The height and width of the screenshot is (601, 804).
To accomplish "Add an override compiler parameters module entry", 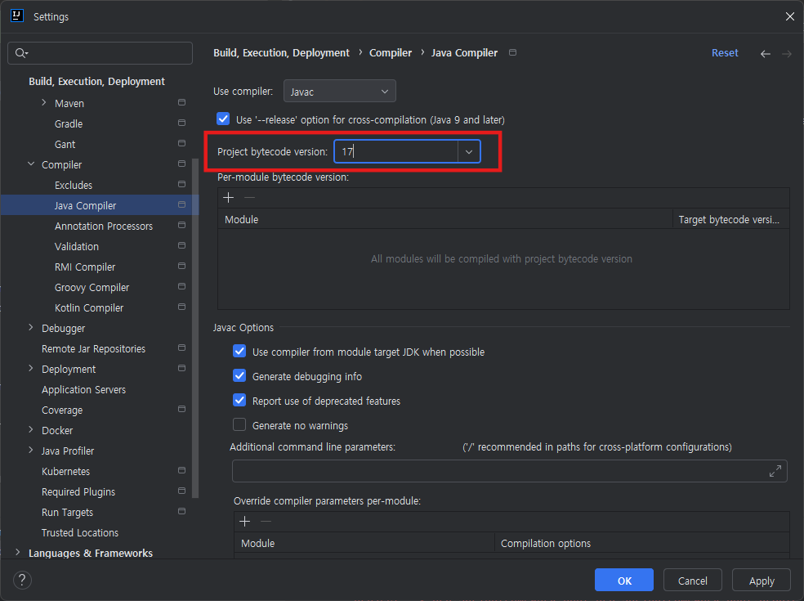I will click(x=245, y=522).
